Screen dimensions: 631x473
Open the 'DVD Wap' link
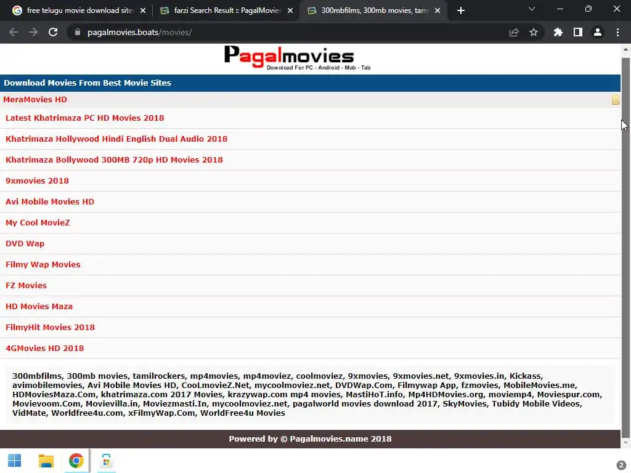[x=25, y=243]
